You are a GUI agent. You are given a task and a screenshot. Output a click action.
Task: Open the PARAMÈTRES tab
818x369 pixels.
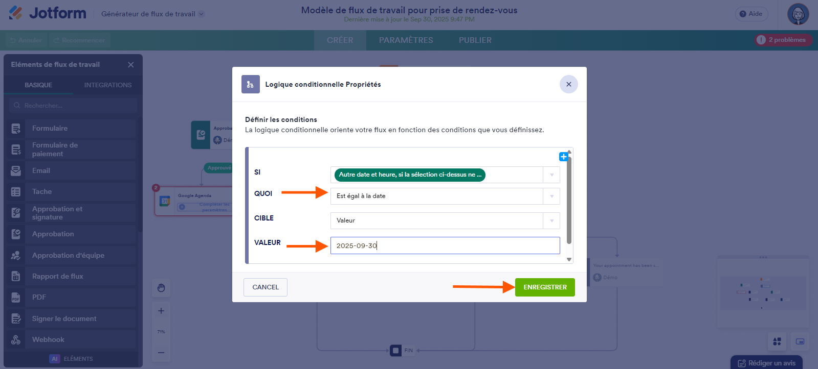(x=406, y=40)
